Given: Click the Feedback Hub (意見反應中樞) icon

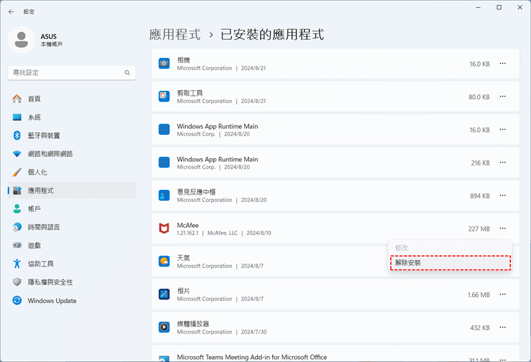Looking at the screenshot, I should 164,195.
